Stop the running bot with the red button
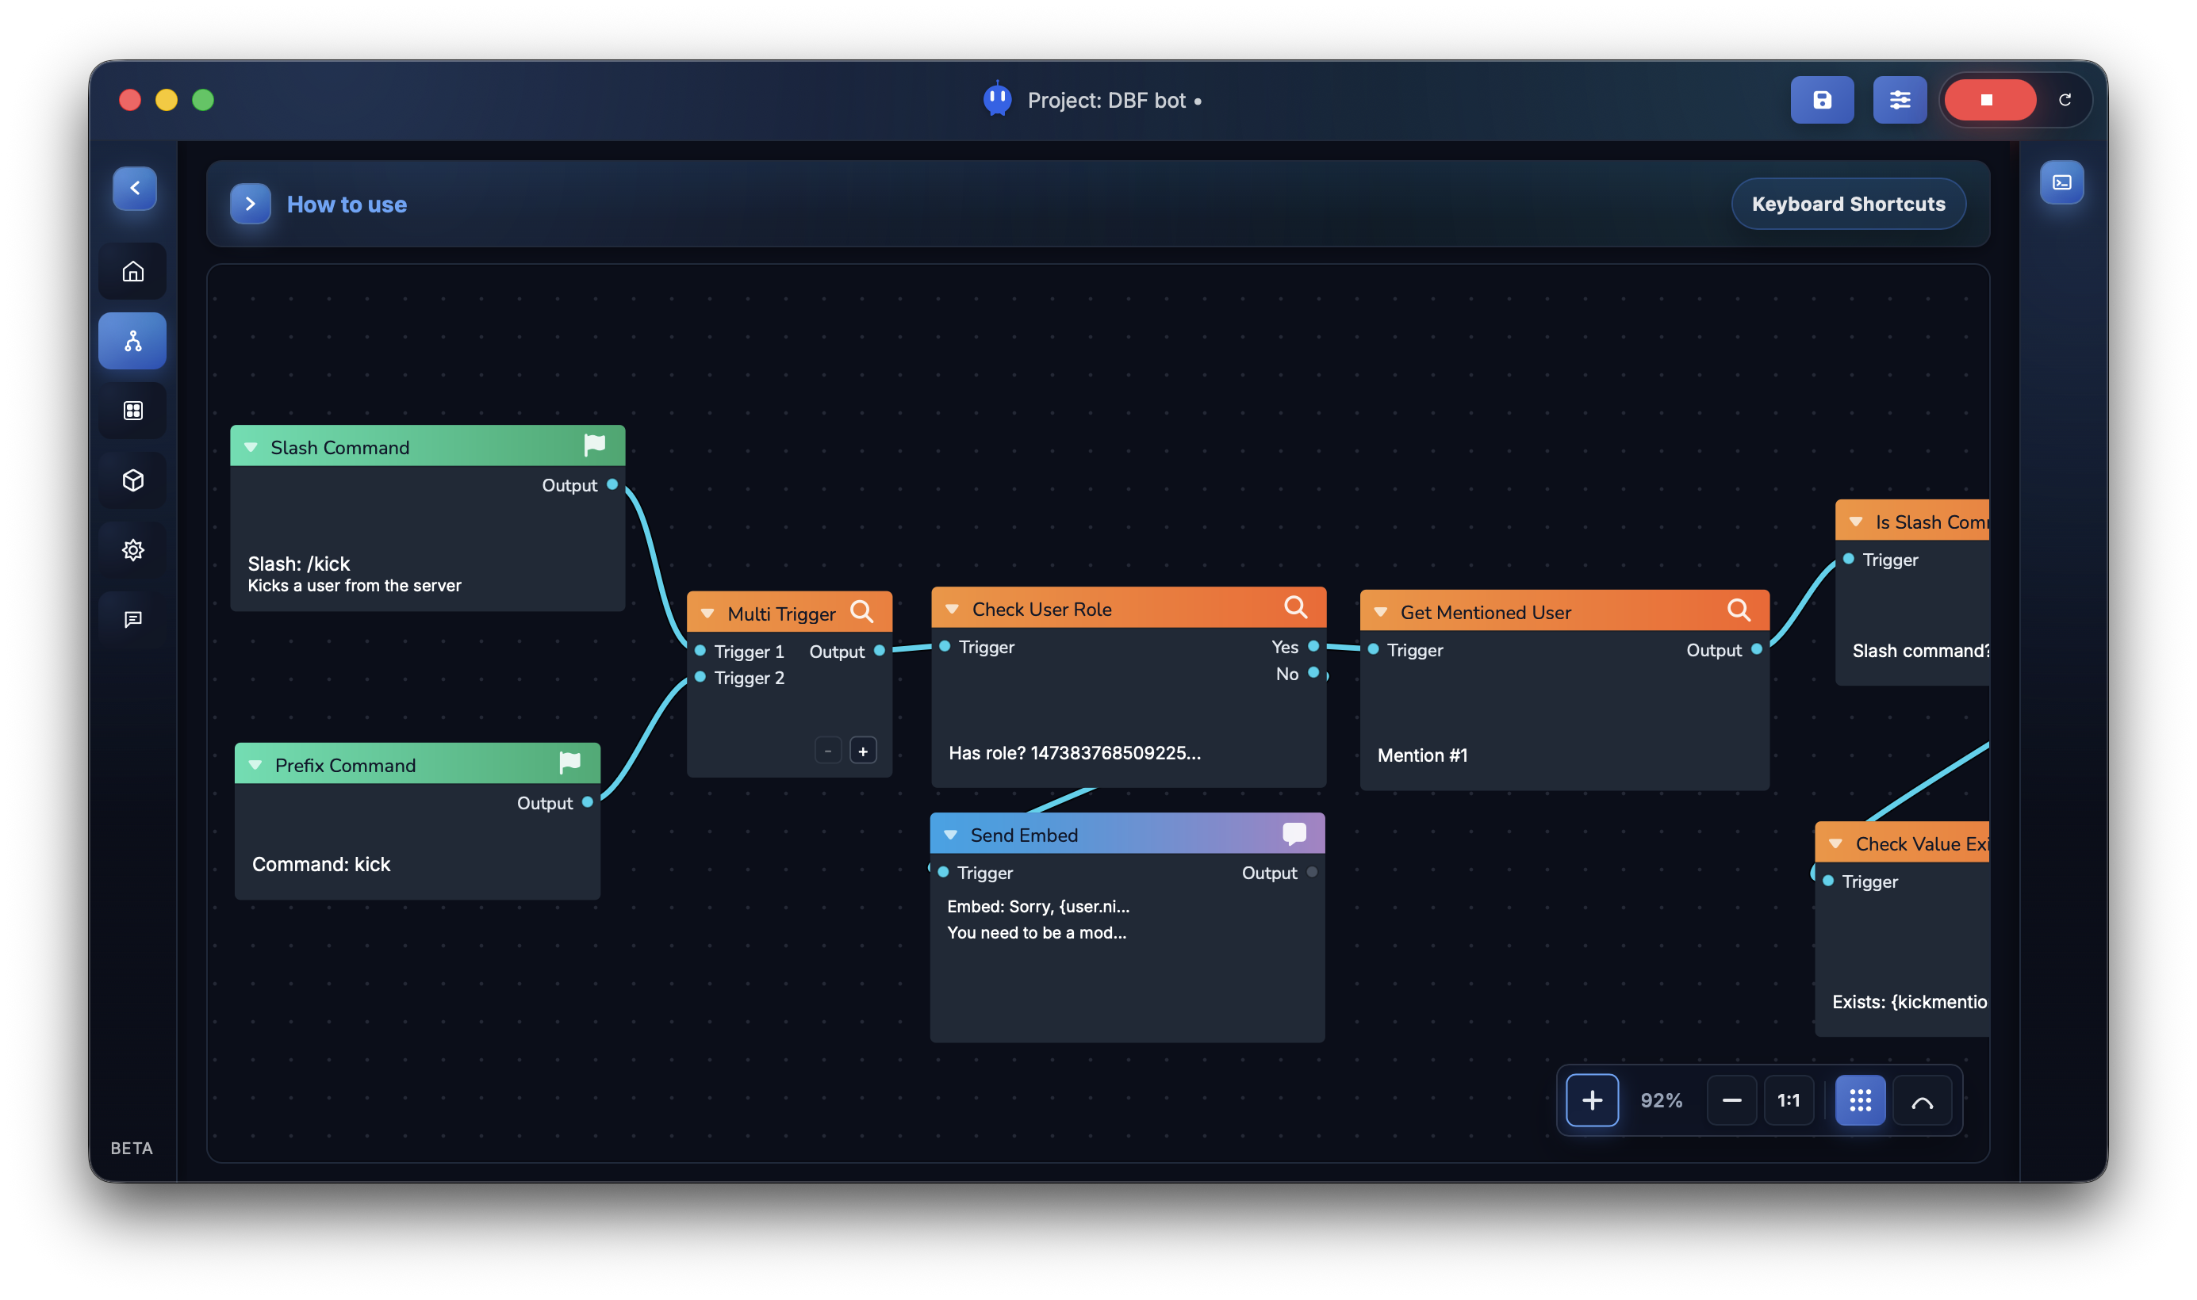The width and height of the screenshot is (2197, 1300). click(1990, 100)
